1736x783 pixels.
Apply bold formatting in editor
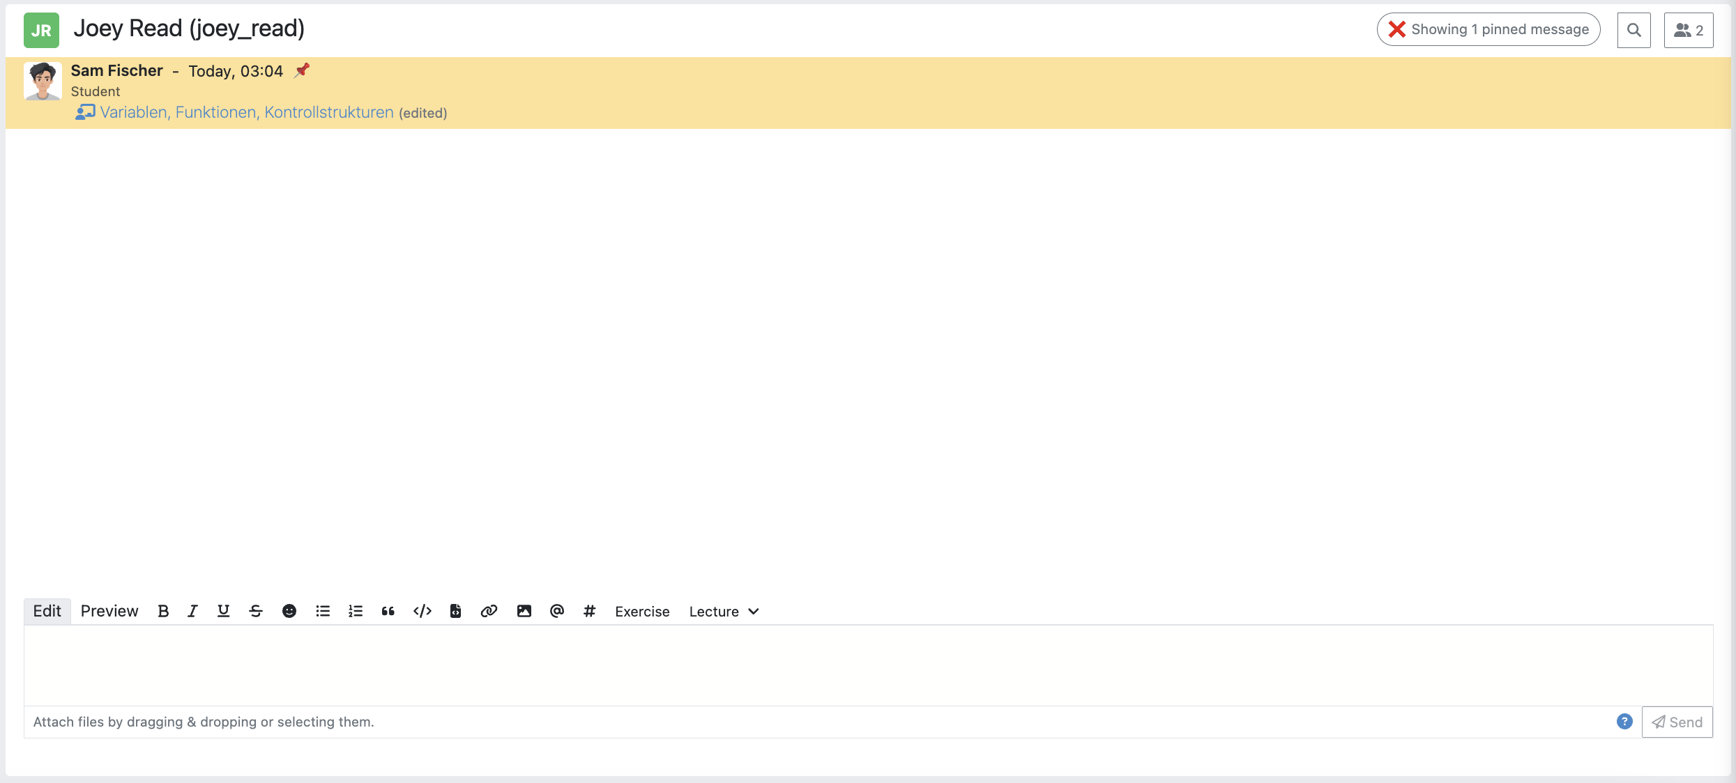163,611
